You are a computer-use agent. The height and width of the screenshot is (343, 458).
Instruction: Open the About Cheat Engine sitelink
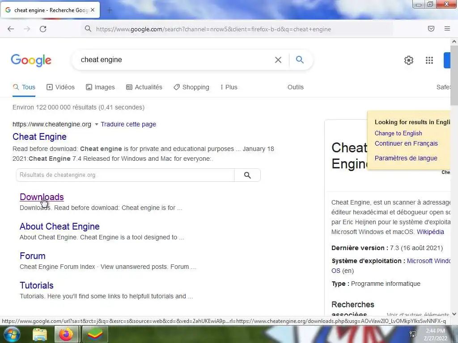click(x=59, y=226)
